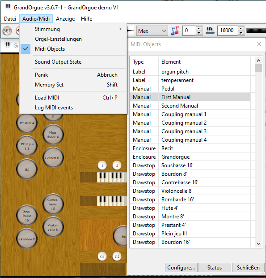Click the Configure... button
The image size is (266, 278).
181,267
